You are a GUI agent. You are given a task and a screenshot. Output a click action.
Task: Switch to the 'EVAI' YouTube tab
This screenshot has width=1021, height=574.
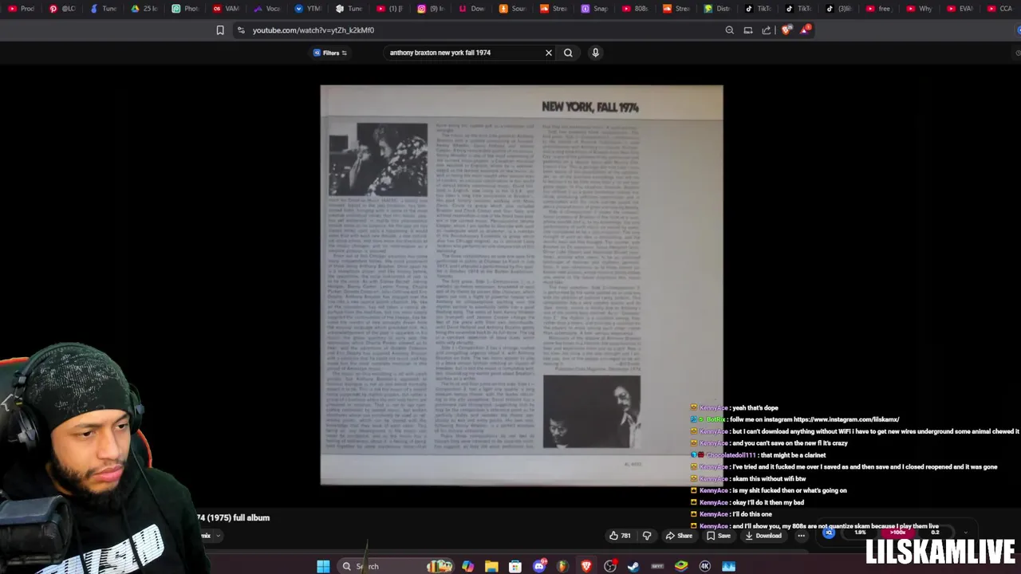960,9
